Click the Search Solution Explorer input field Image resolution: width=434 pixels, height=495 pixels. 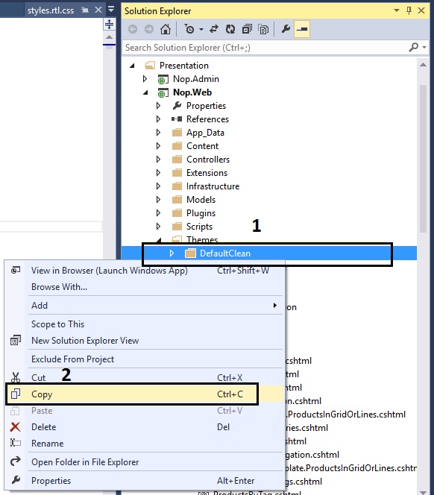click(x=265, y=48)
